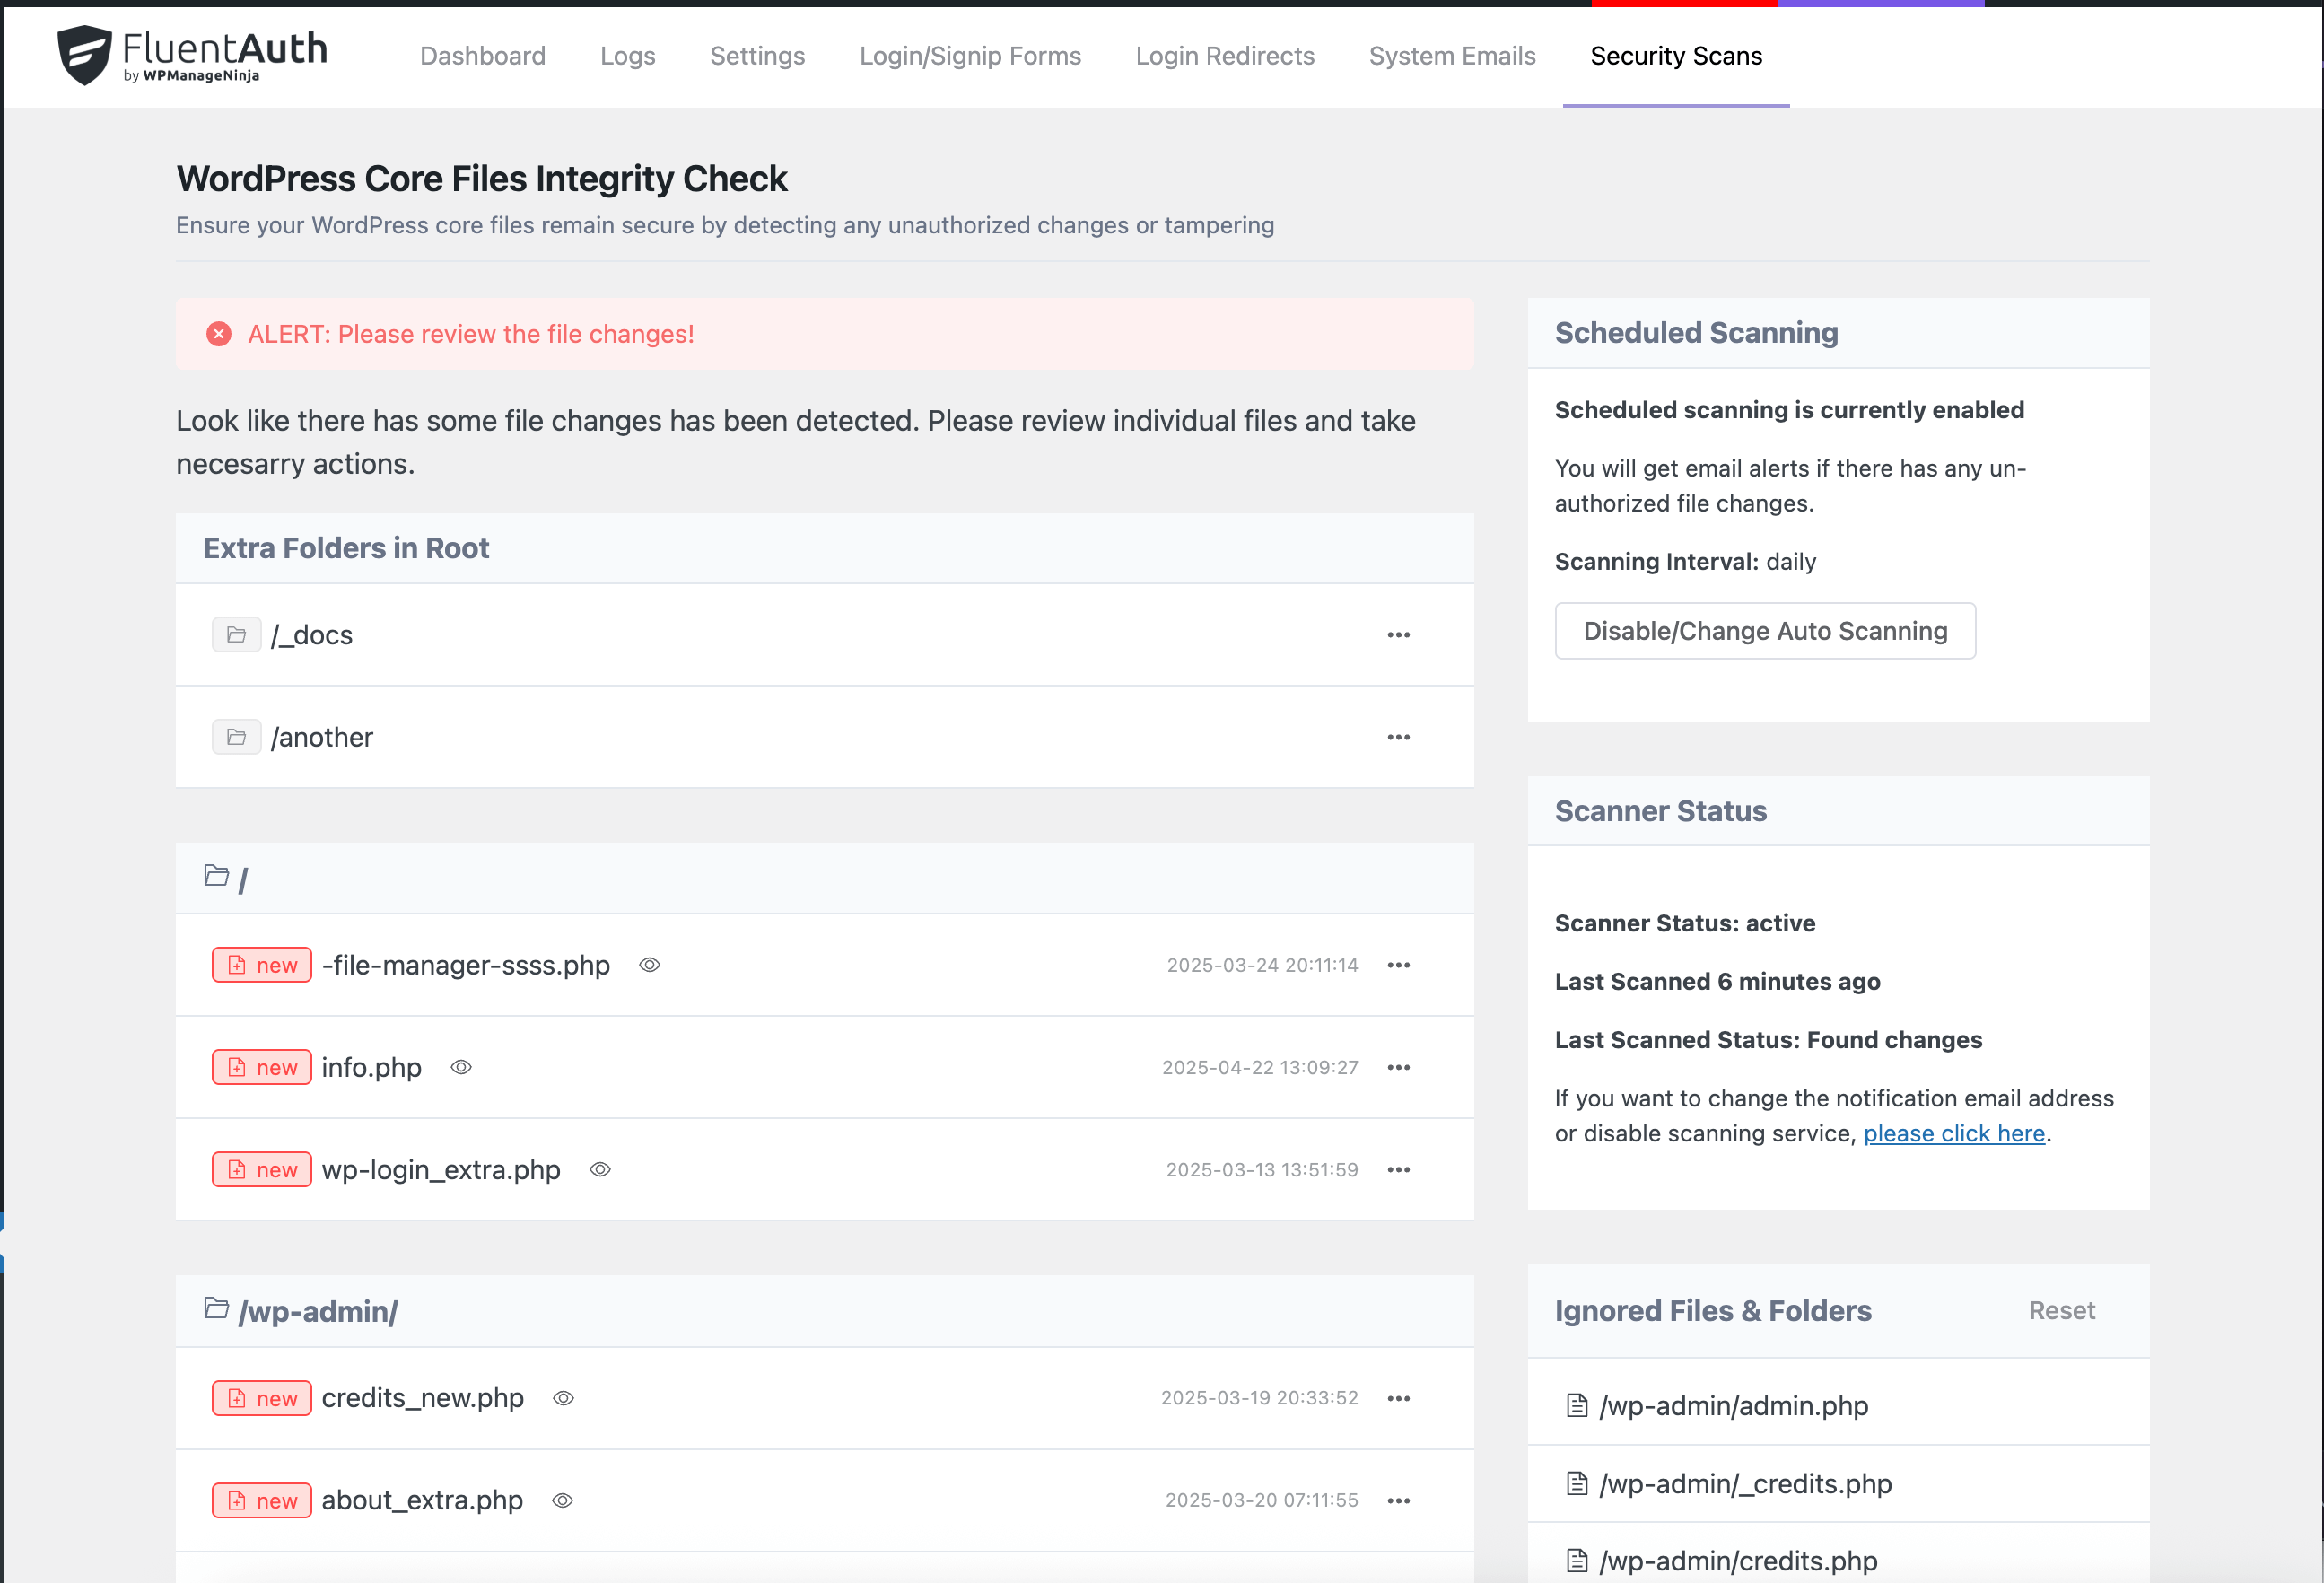Open actions menu for info.php
Image resolution: width=2324 pixels, height=1583 pixels.
pyautogui.click(x=1399, y=1067)
